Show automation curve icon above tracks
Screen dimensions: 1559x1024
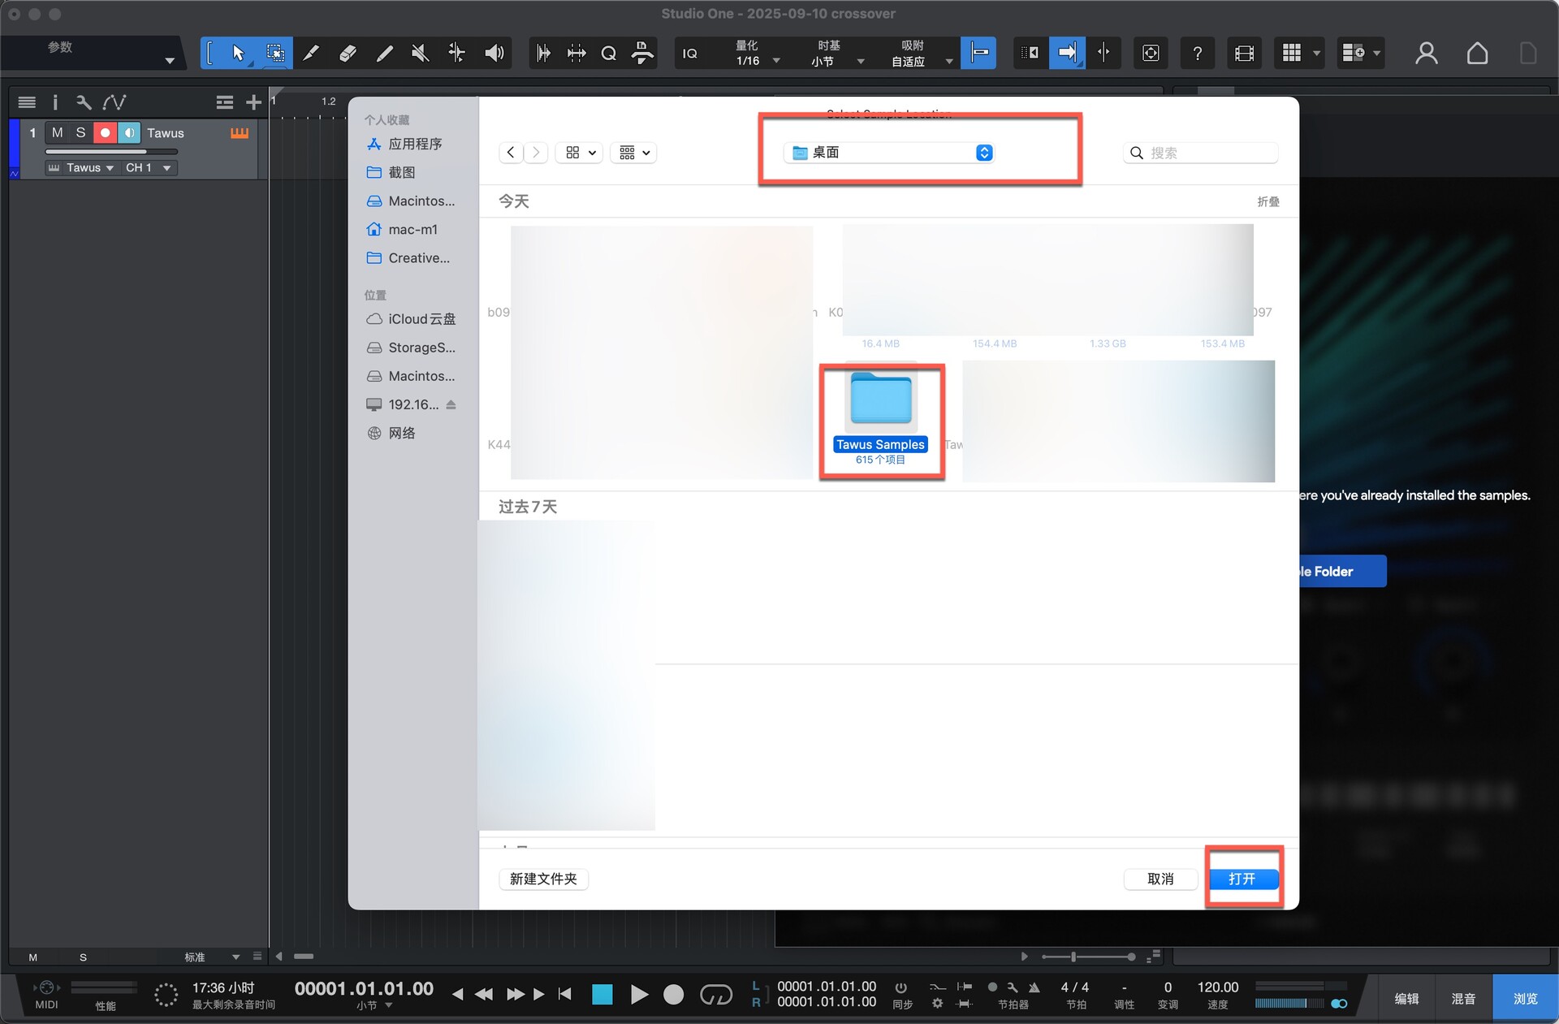(114, 102)
